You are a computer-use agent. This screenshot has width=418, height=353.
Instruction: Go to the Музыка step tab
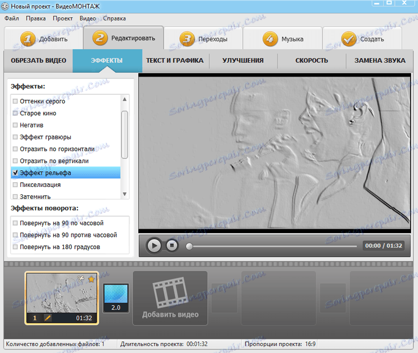pyautogui.click(x=282, y=39)
